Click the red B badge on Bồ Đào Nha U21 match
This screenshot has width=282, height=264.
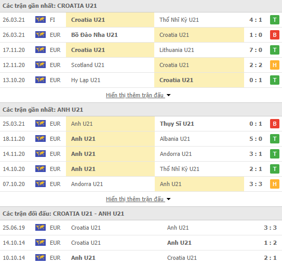274,35
